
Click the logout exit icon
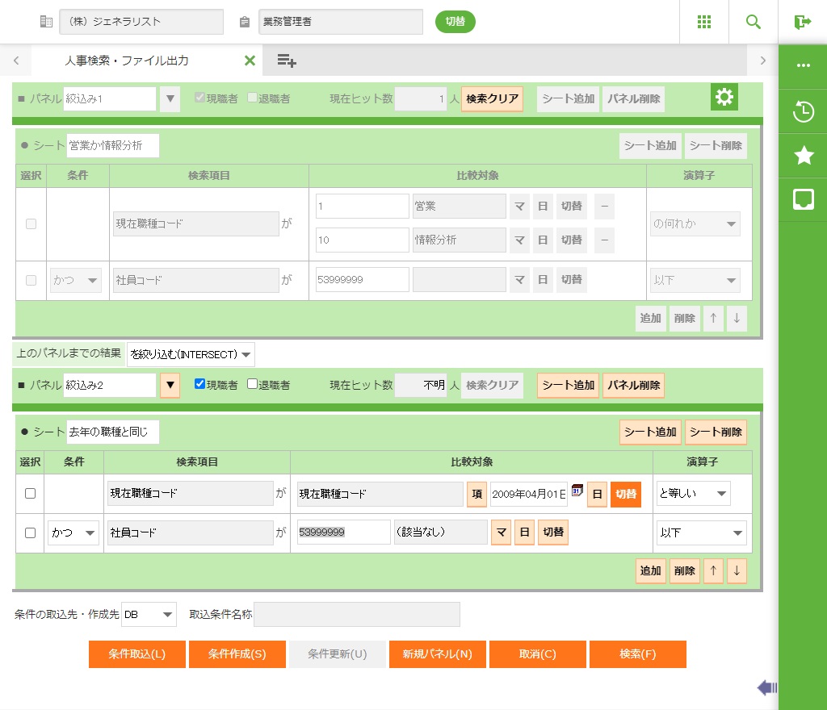802,22
